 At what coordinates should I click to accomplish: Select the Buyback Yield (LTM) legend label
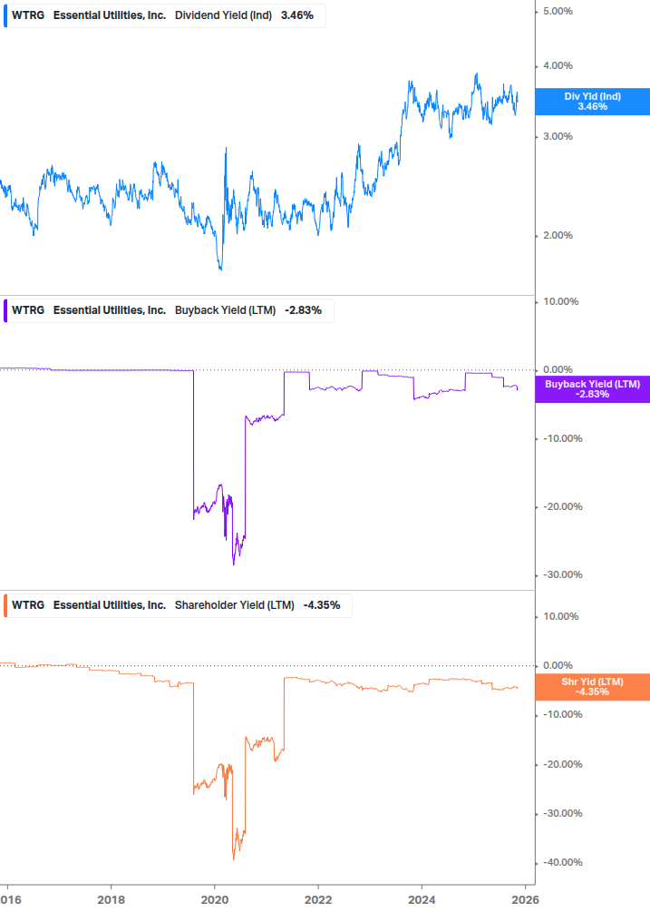click(225, 310)
